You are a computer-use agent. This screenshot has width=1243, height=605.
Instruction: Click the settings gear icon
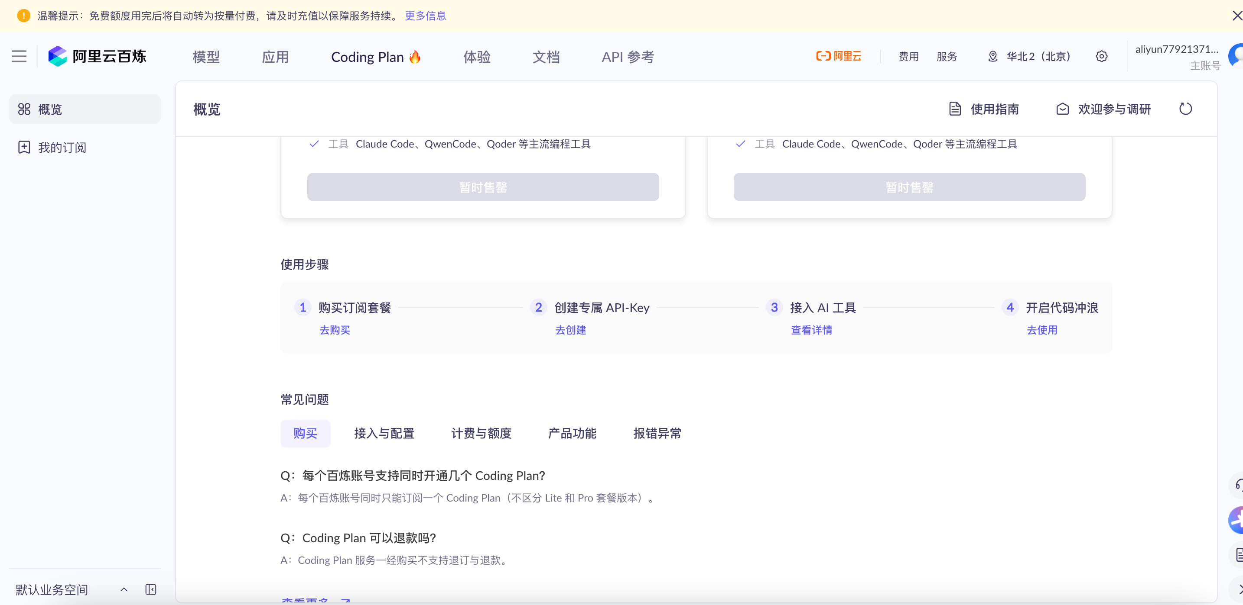click(x=1101, y=56)
